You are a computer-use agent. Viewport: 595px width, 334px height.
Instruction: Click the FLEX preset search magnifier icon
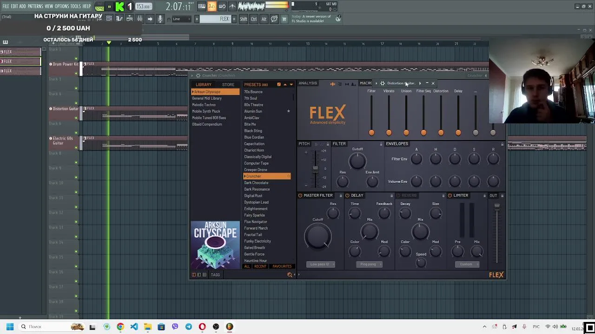click(x=290, y=275)
